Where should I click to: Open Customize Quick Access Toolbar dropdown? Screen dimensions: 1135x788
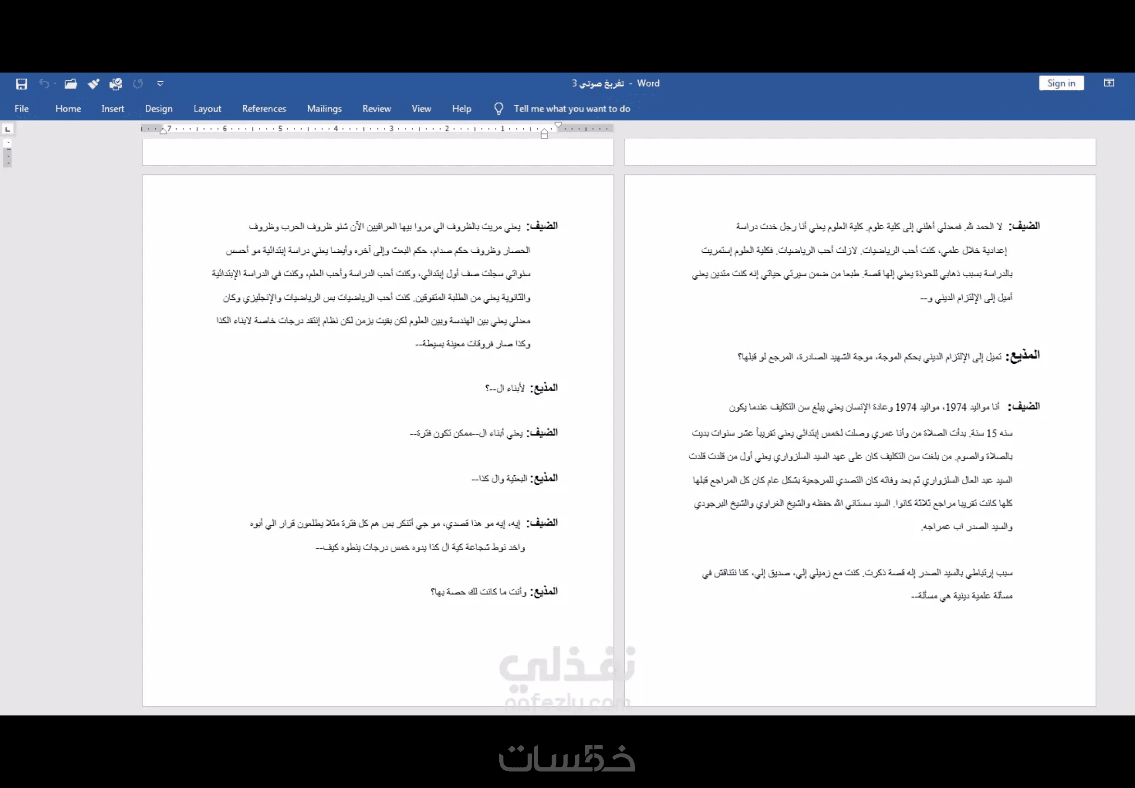160,84
